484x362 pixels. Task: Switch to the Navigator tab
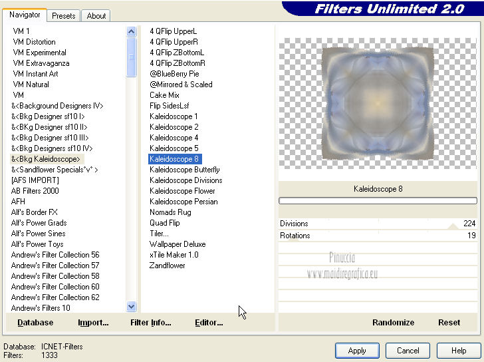coord(25,15)
